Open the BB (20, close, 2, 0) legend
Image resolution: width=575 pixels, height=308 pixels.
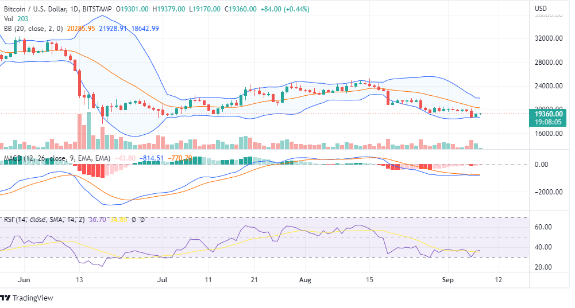(x=32, y=28)
